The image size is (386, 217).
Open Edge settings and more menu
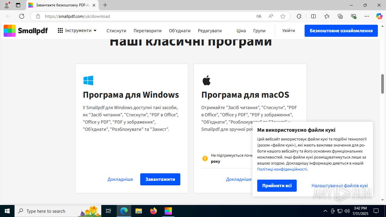coord(367,16)
